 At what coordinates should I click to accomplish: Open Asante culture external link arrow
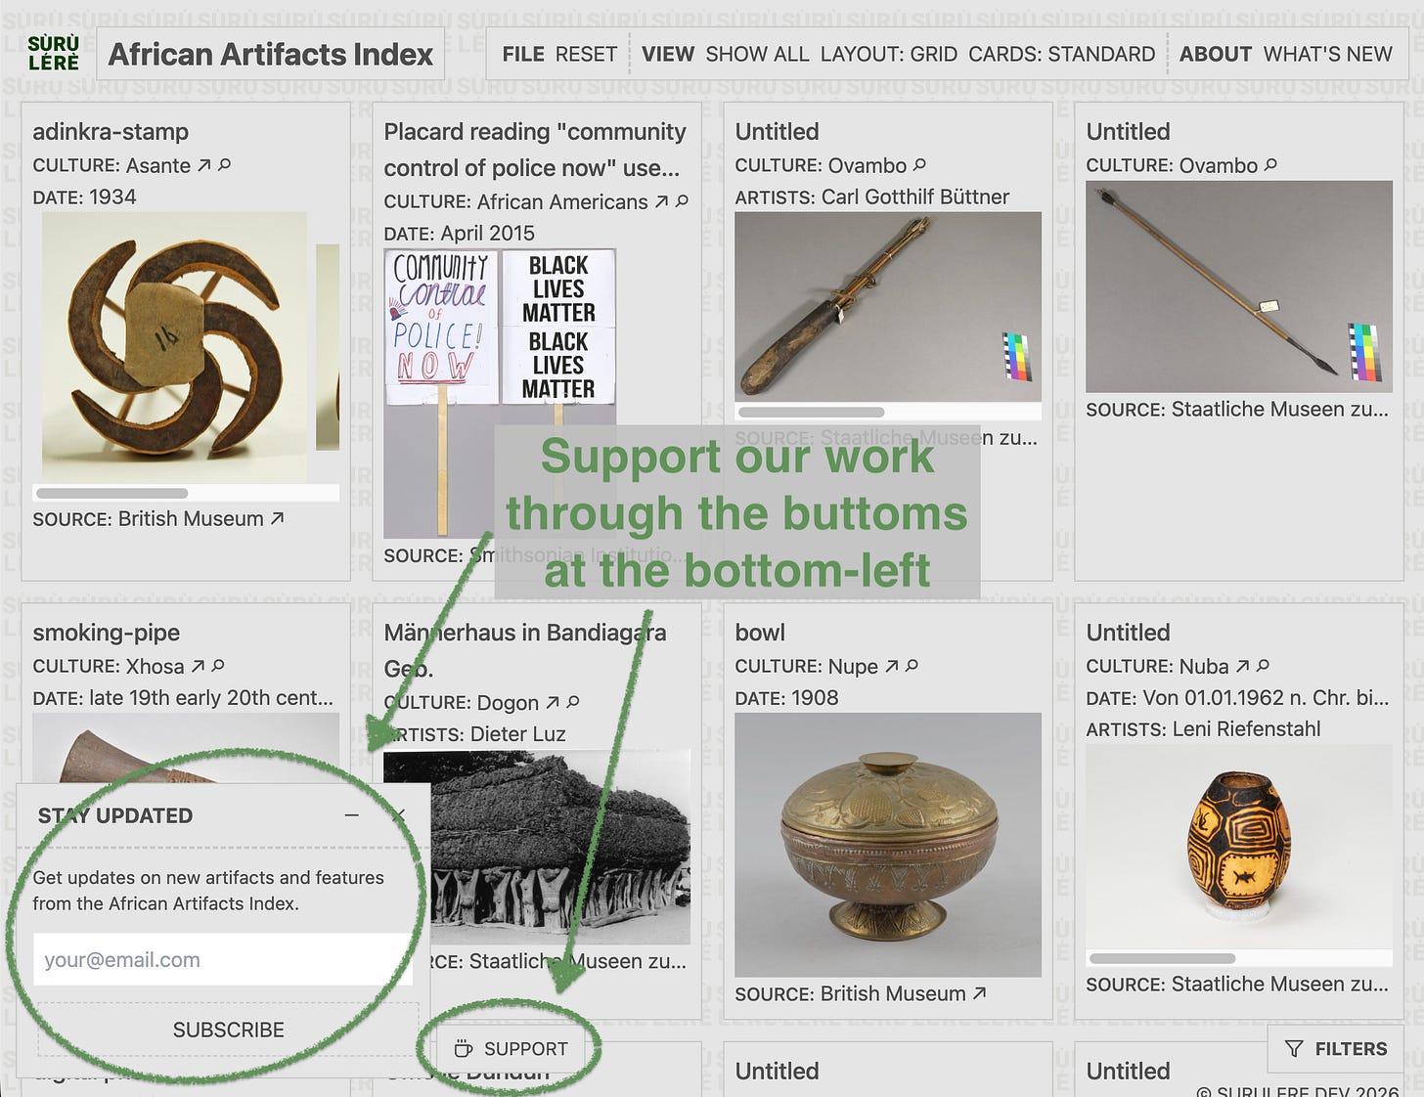pyautogui.click(x=203, y=165)
